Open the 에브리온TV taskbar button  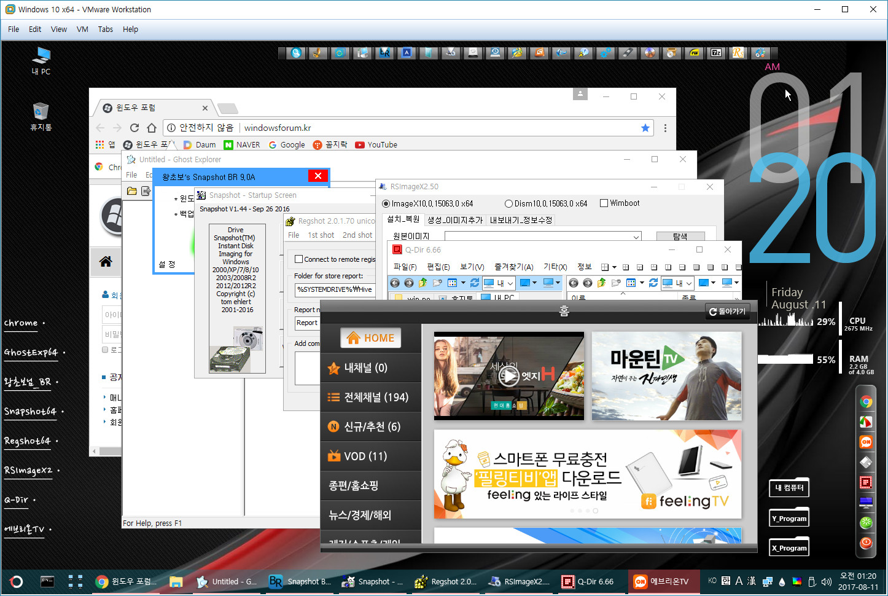[664, 581]
